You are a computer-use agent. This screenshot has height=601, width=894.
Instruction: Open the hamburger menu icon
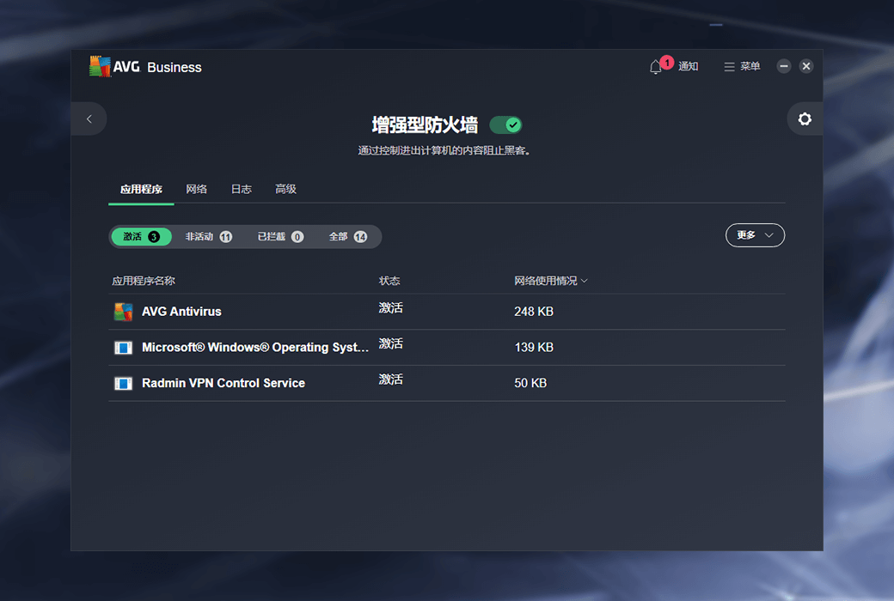(729, 67)
